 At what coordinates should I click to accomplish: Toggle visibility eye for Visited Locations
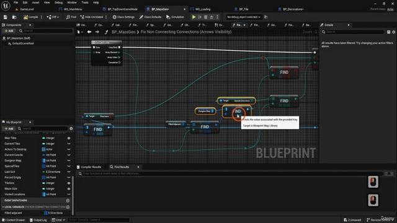(x=69, y=194)
